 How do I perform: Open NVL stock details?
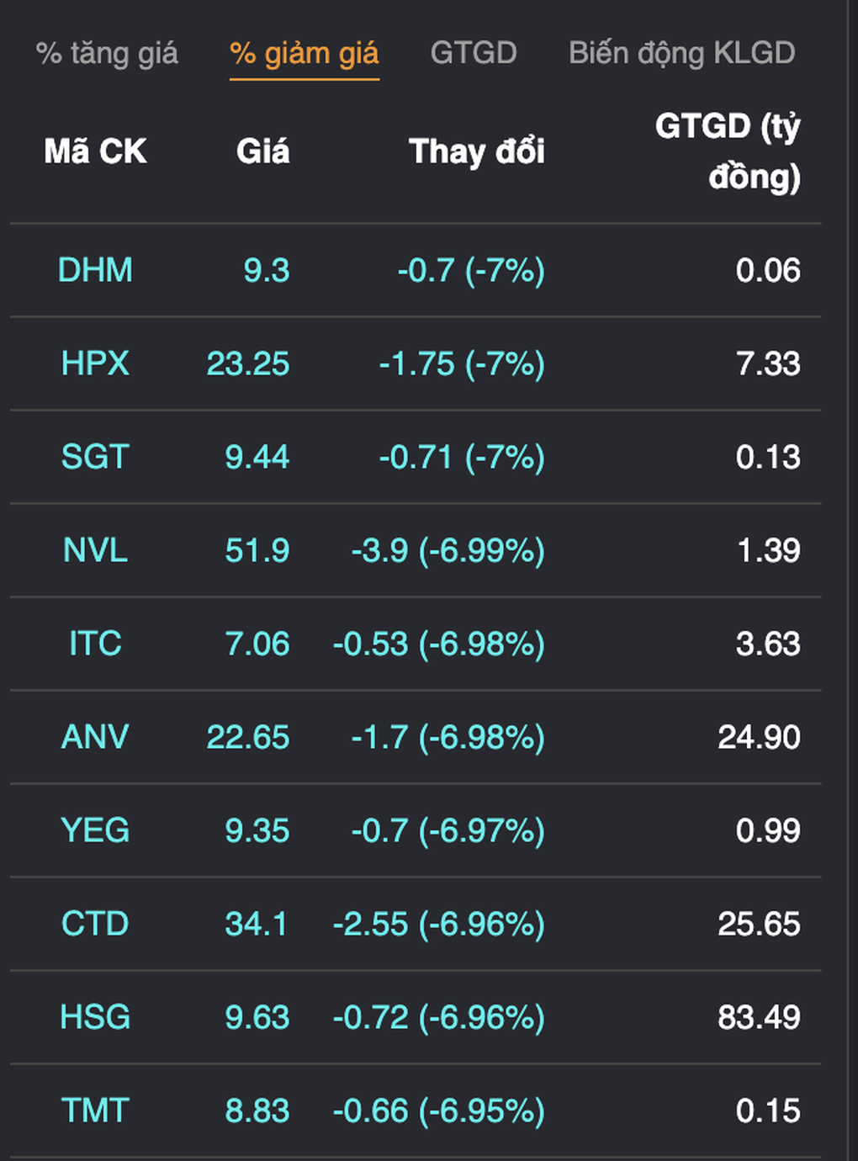click(95, 550)
